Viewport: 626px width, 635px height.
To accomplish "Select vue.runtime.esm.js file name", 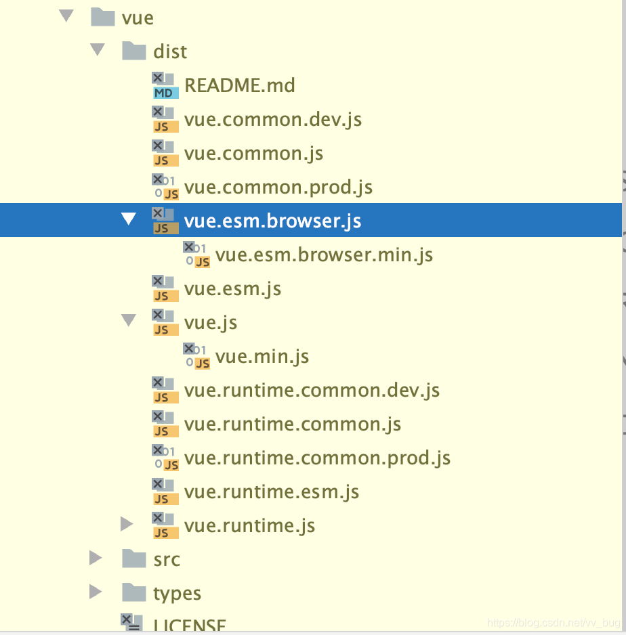I will (272, 492).
